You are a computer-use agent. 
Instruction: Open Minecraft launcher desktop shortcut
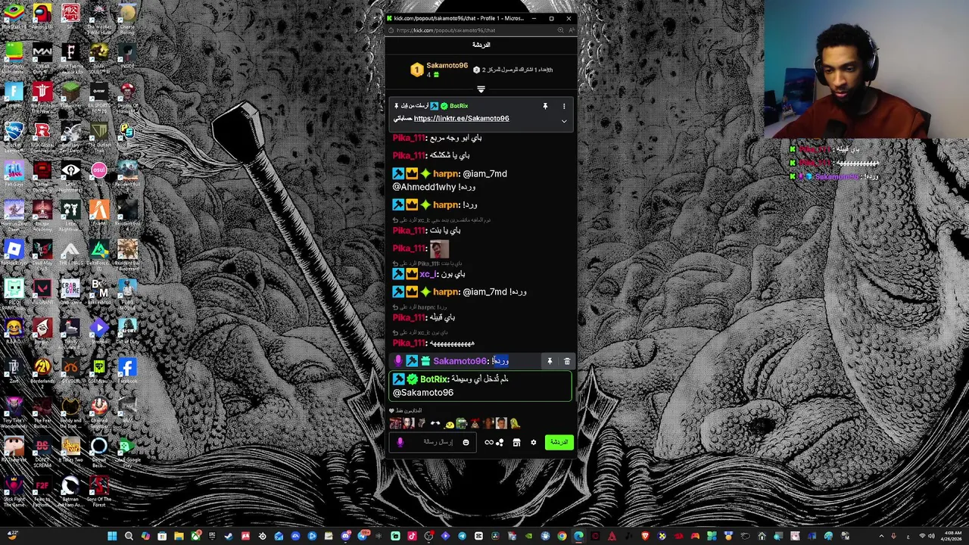[70, 95]
